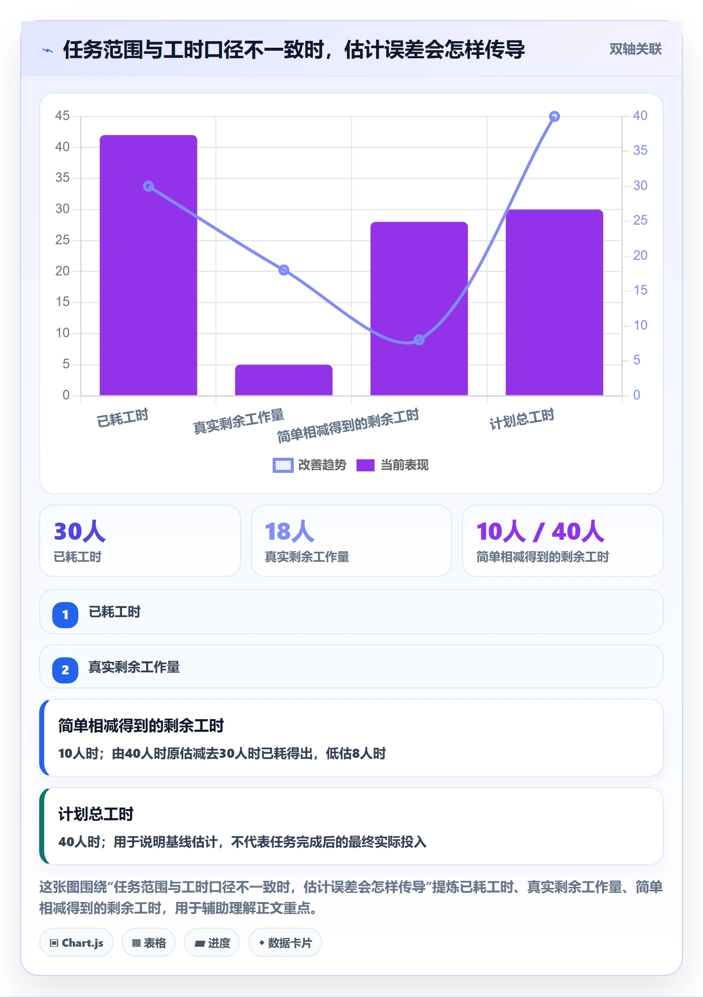Select the 真实剩余工作量 short bar
This screenshot has width=703, height=997.
[284, 380]
